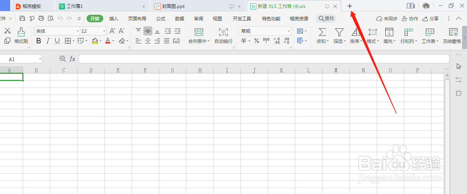Decrease font size with A- icon
The width and height of the screenshot is (467, 194).
click(x=122, y=31)
